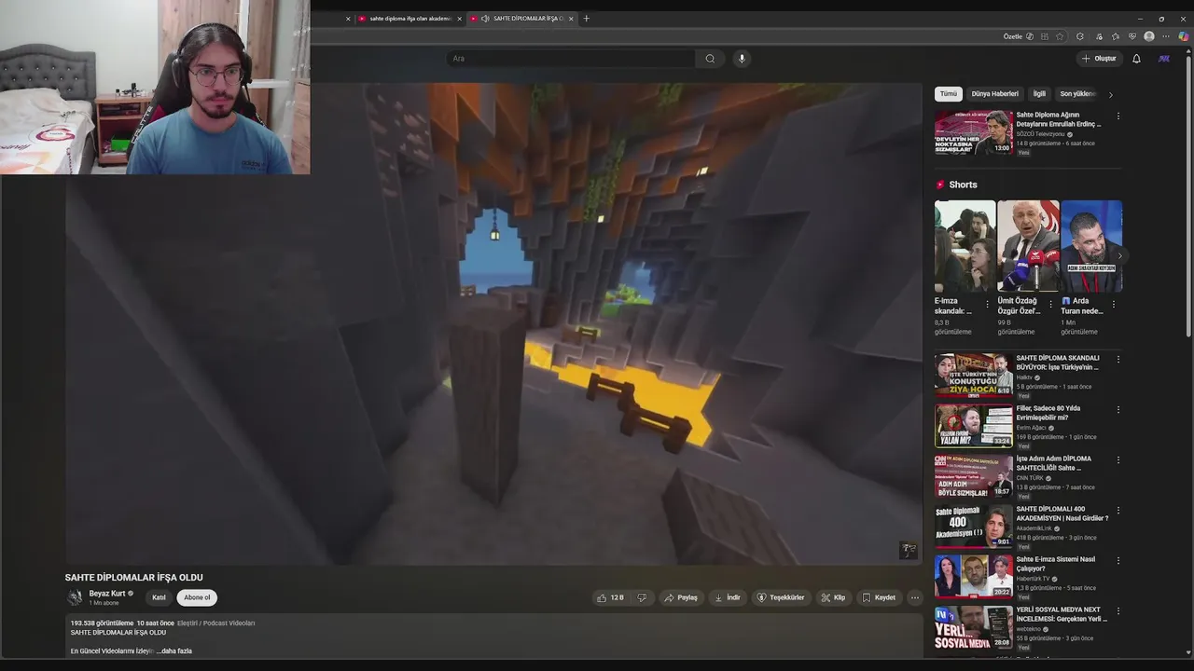This screenshot has width=1194, height=671.
Task: Open options for YERLİ SOSYAL MEDYA video
Action: 1118,611
